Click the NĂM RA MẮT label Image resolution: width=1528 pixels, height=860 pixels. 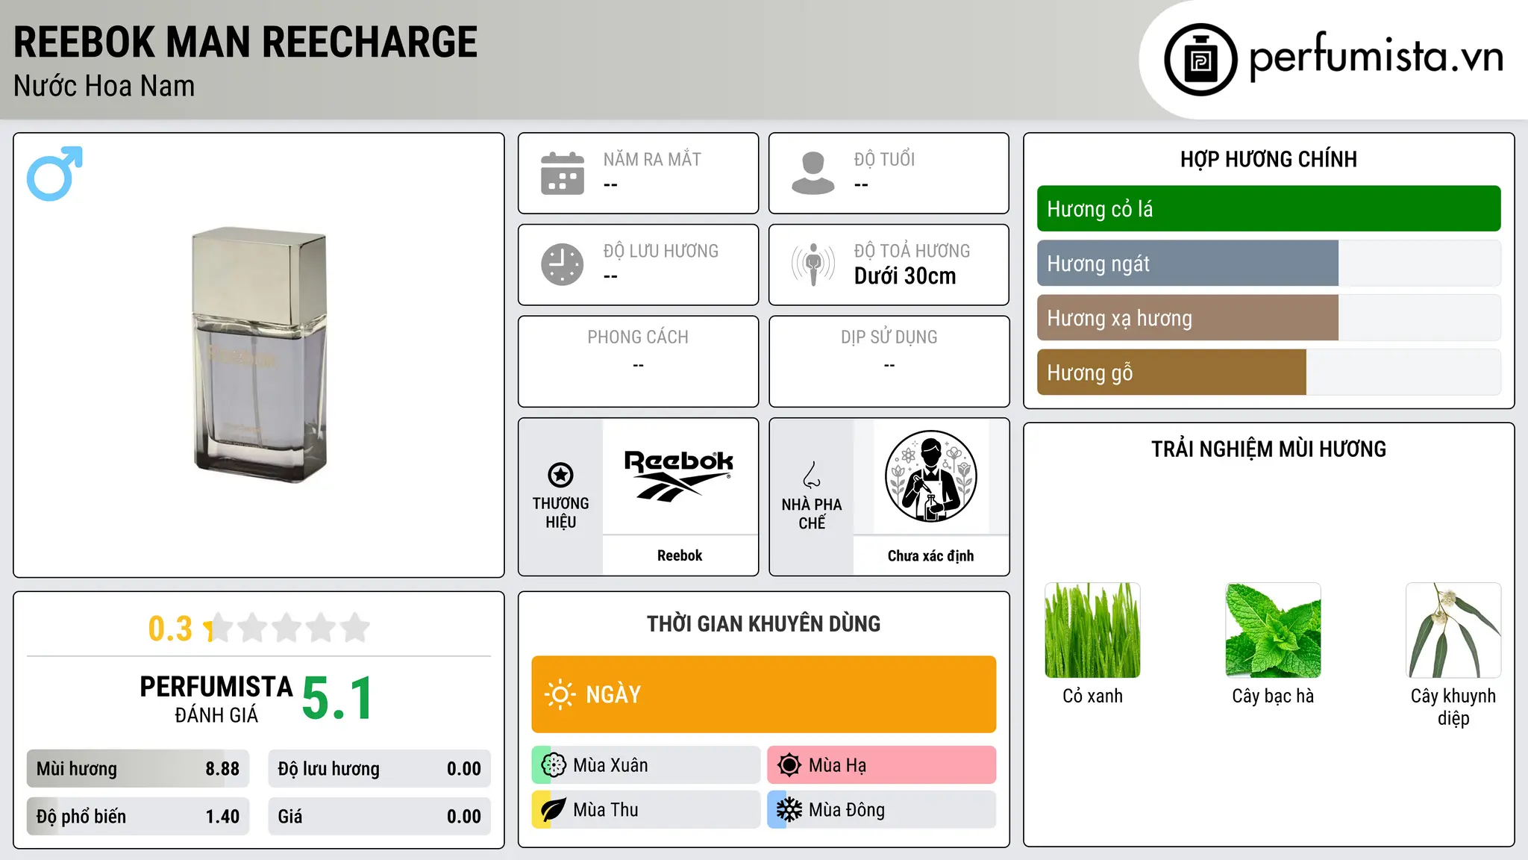652,159
